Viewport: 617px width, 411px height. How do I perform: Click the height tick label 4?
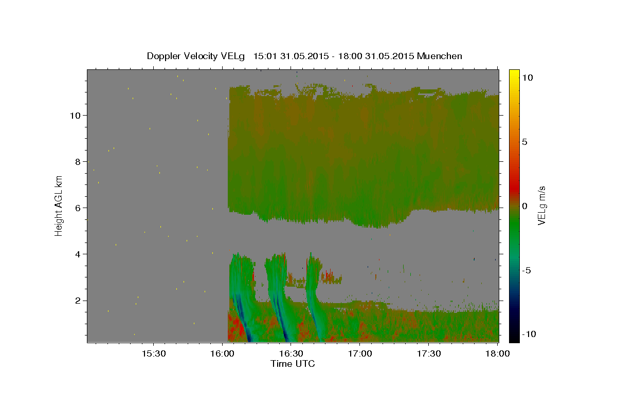[x=78, y=254]
